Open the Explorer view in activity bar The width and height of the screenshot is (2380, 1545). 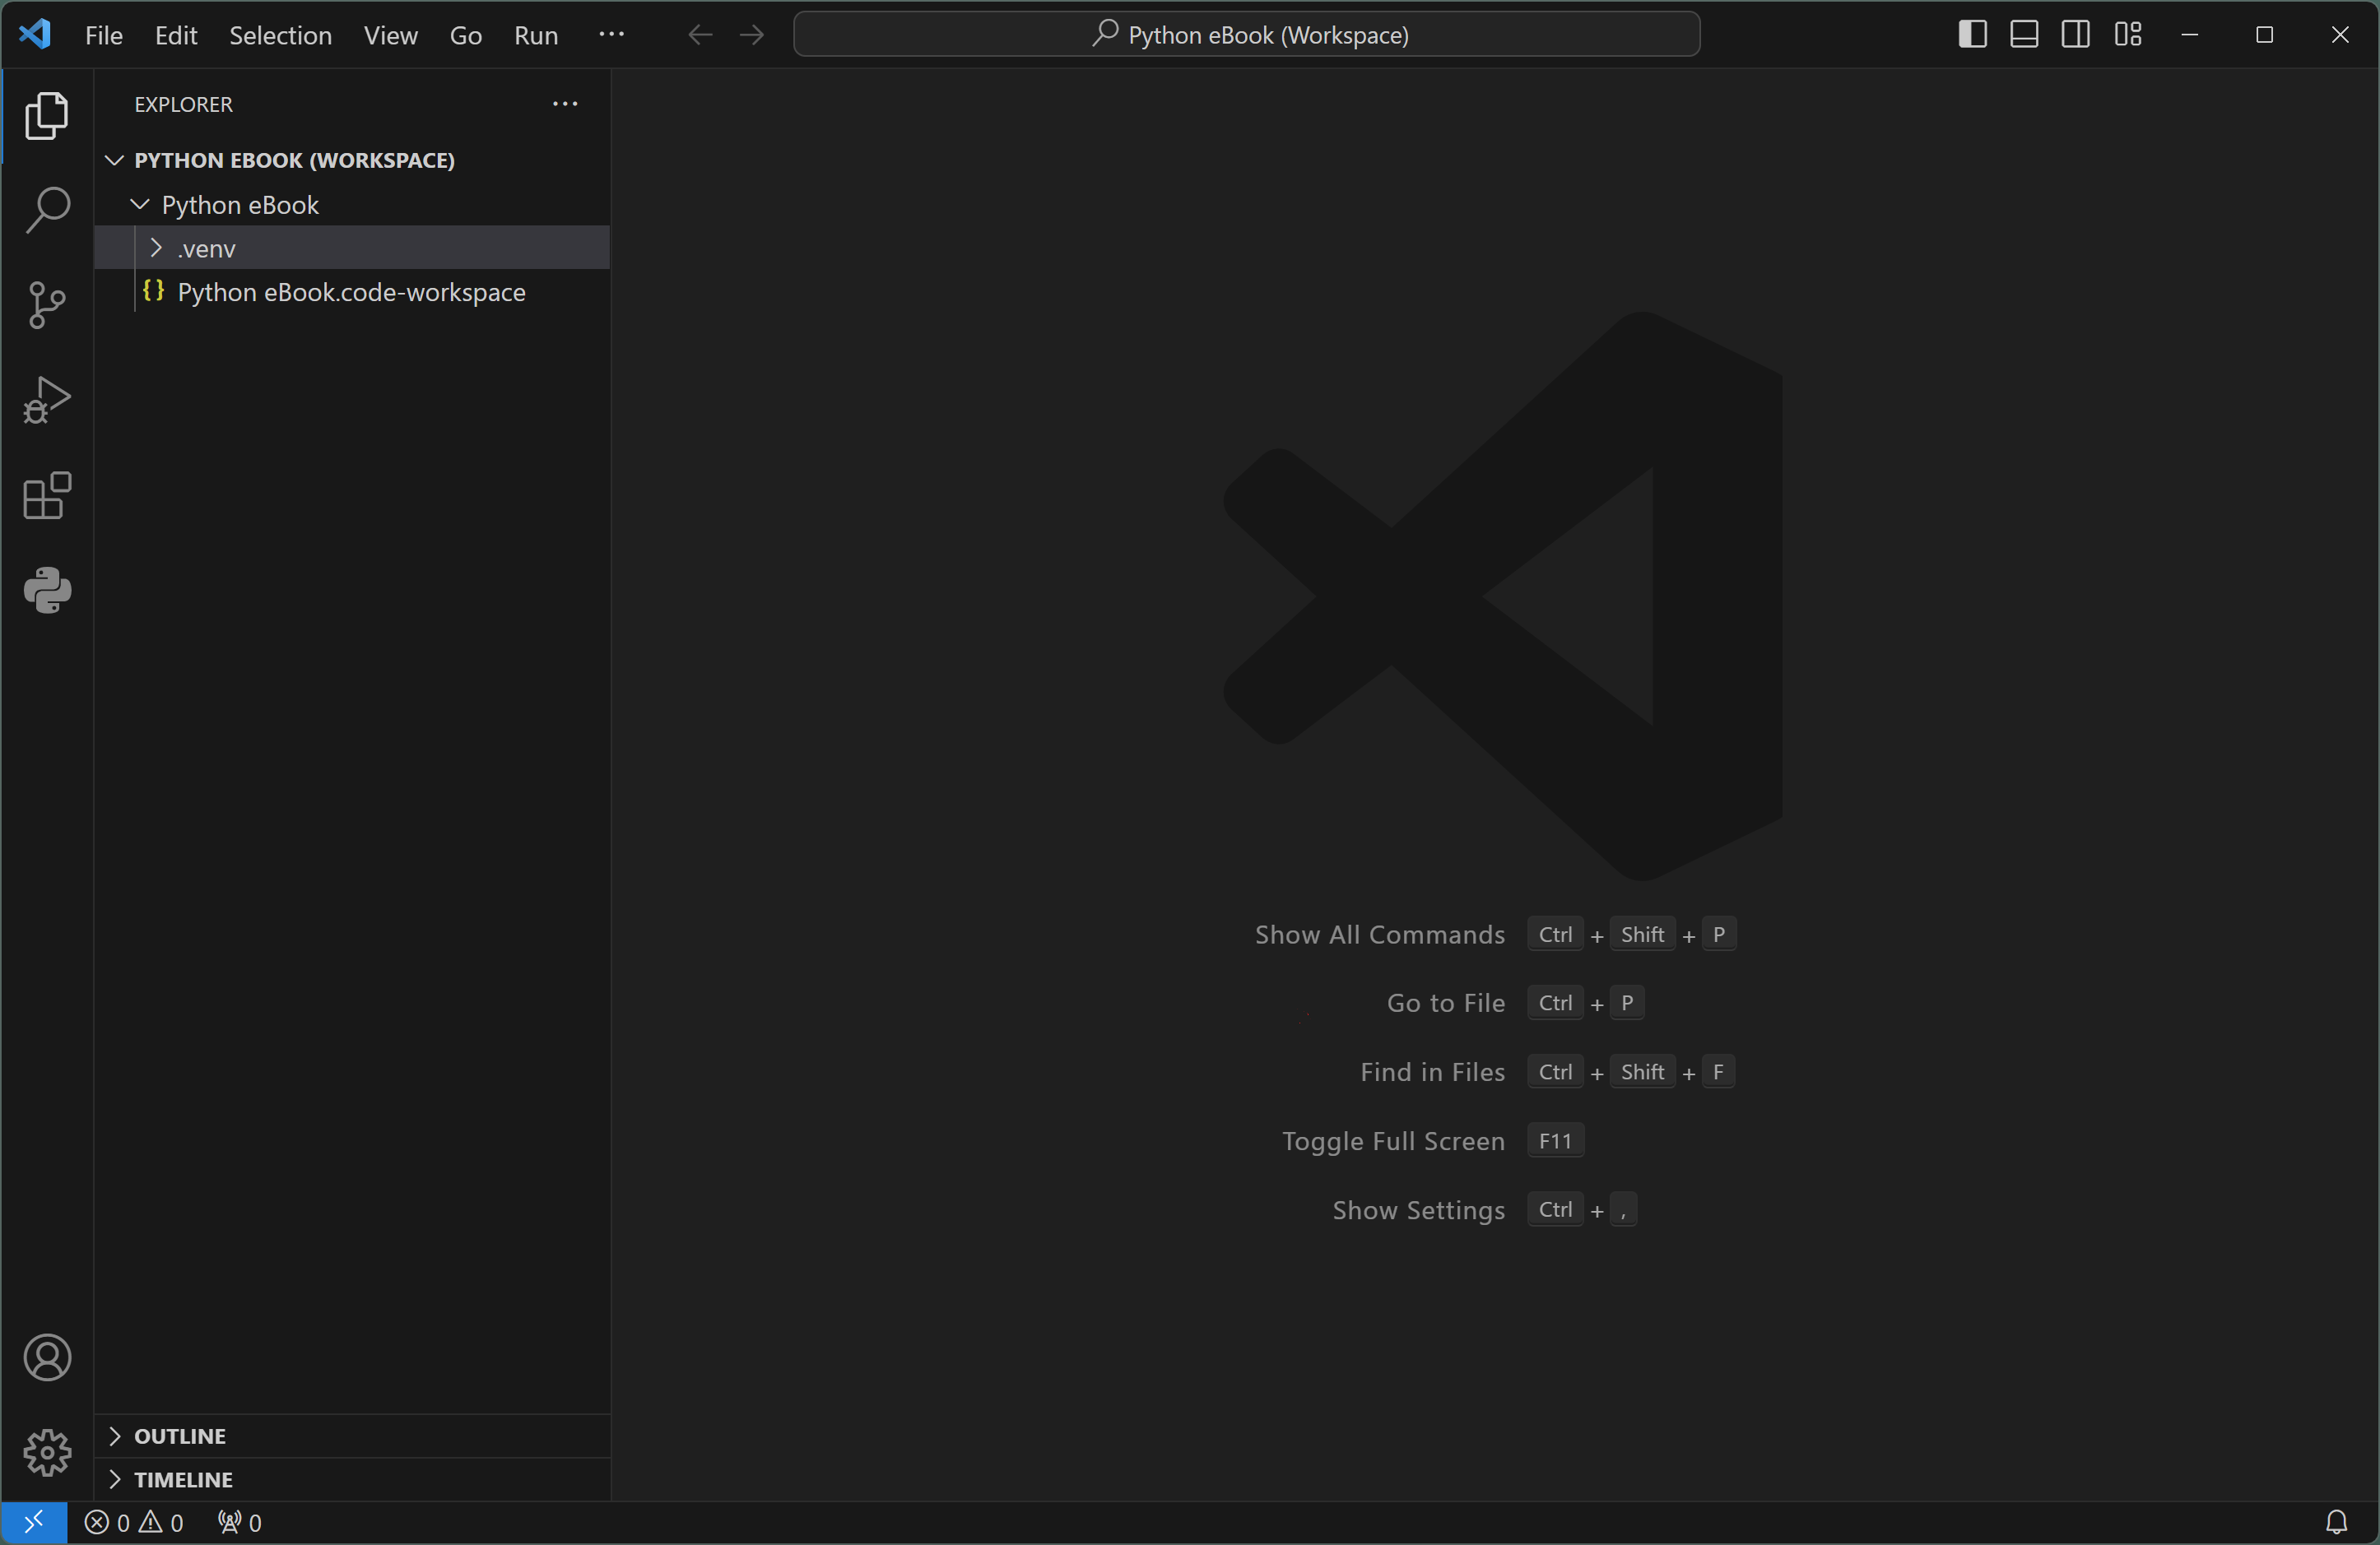click(47, 116)
